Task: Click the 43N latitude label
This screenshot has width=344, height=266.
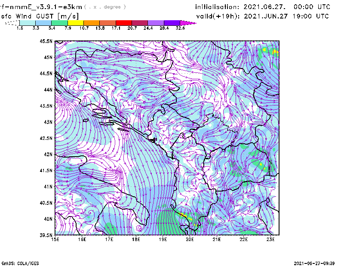Action: coord(48,122)
